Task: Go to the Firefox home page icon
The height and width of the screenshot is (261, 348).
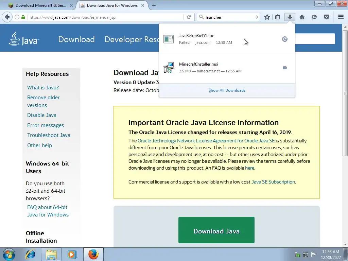Action: coord(302,17)
